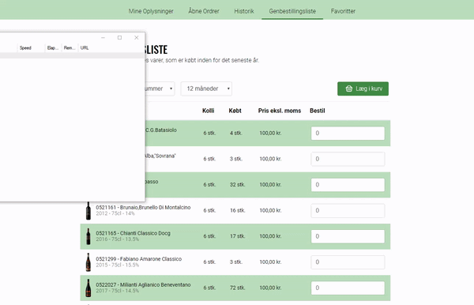
Task: Click the Bestil column header
Action: click(318, 111)
